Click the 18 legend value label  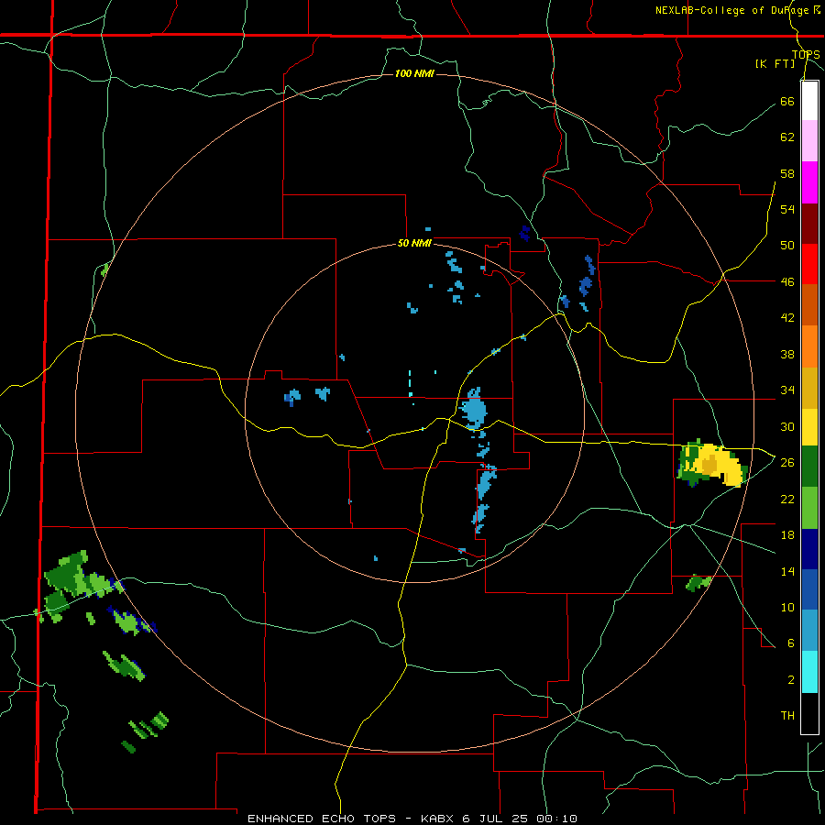(x=787, y=535)
